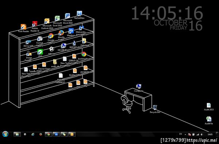The image size is (219, 144).
Task: Open Windows Explorer from the taskbar
Action: tap(17, 134)
